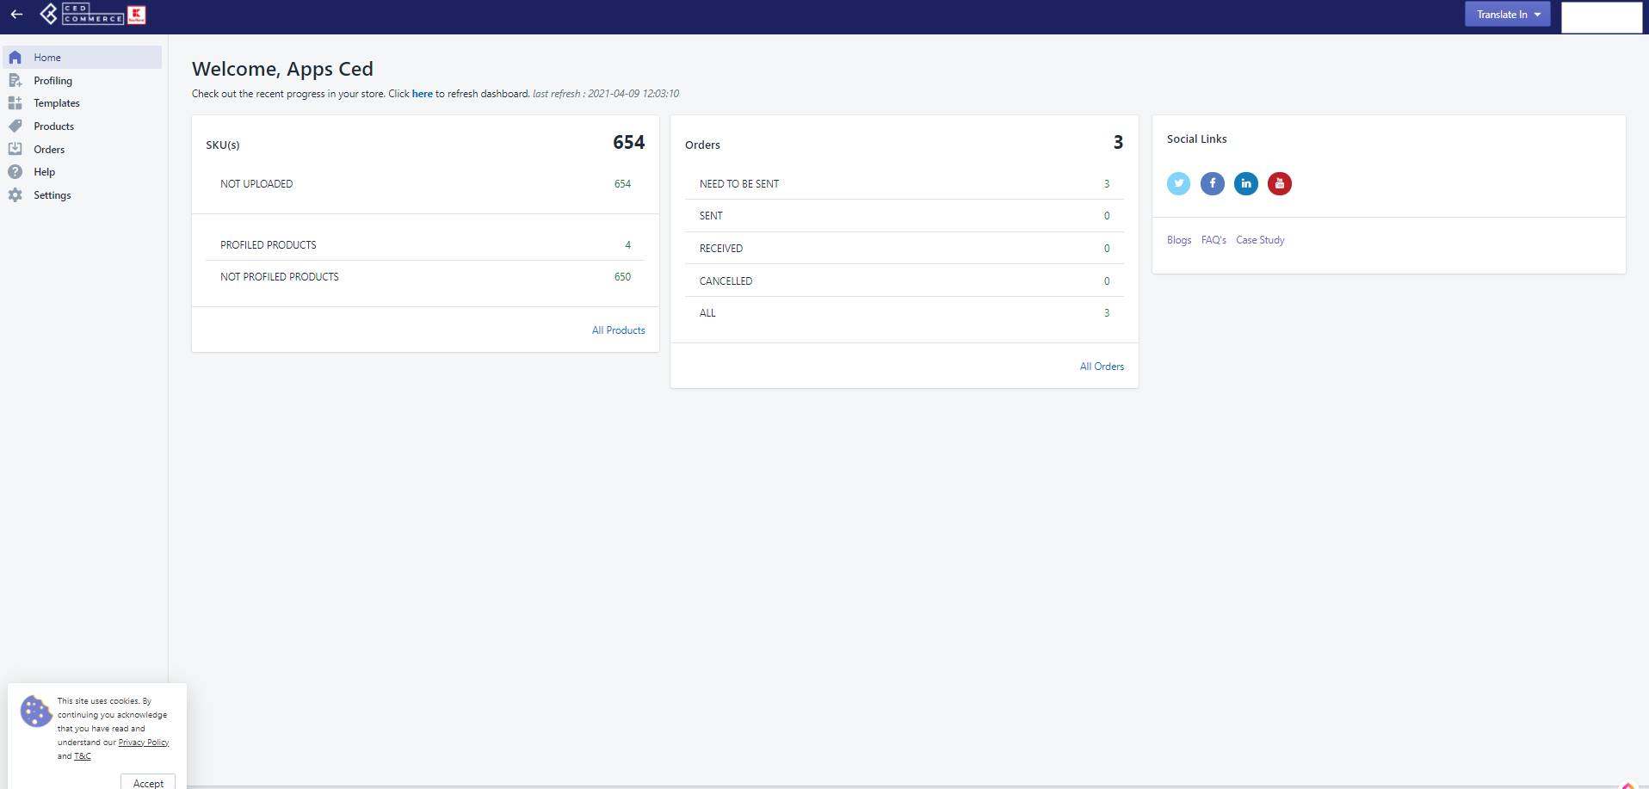Open All Orders from the Orders card

1102,366
